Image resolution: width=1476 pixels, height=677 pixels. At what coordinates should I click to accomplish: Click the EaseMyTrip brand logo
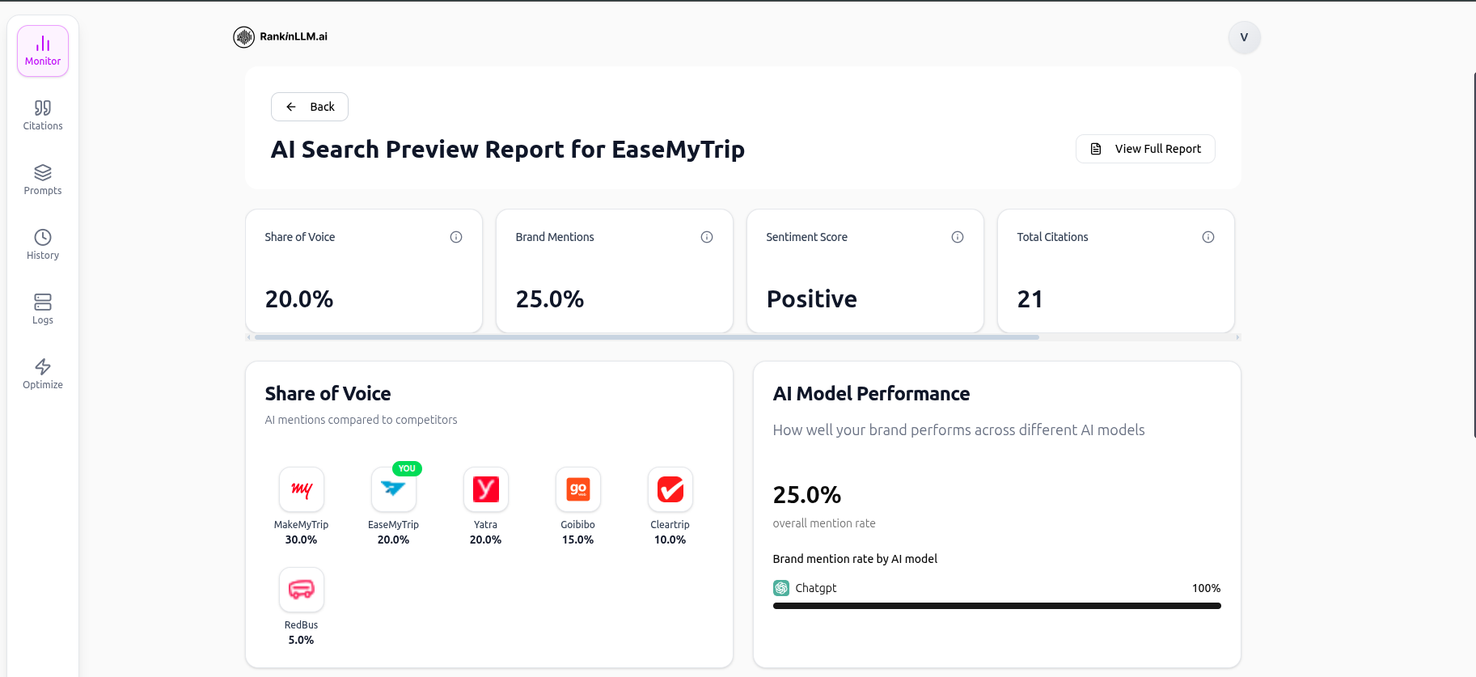point(394,489)
